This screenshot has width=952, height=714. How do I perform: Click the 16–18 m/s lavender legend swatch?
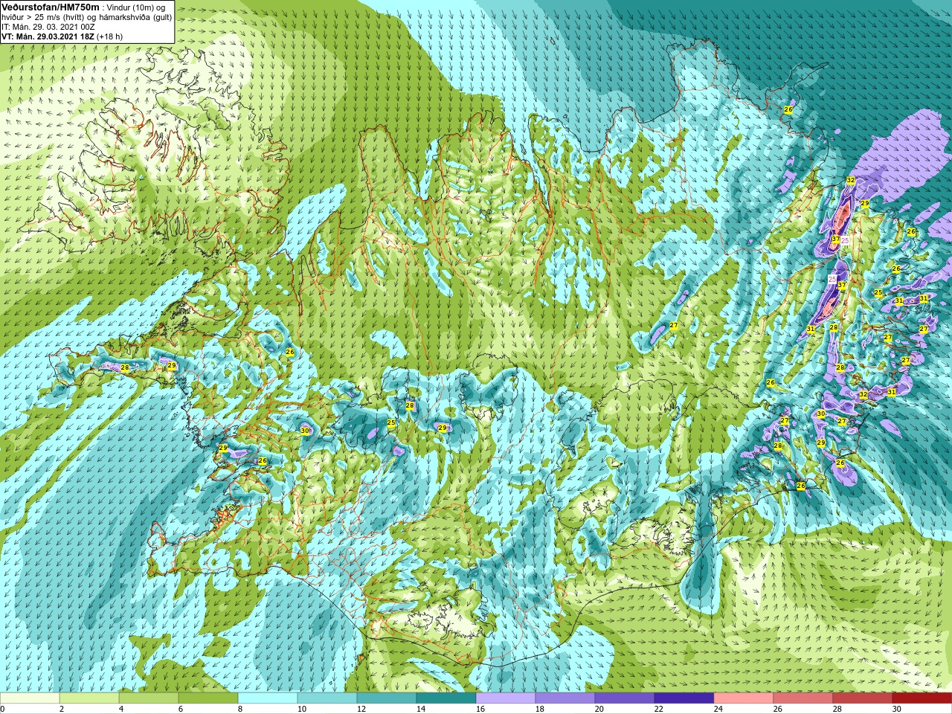point(506,698)
